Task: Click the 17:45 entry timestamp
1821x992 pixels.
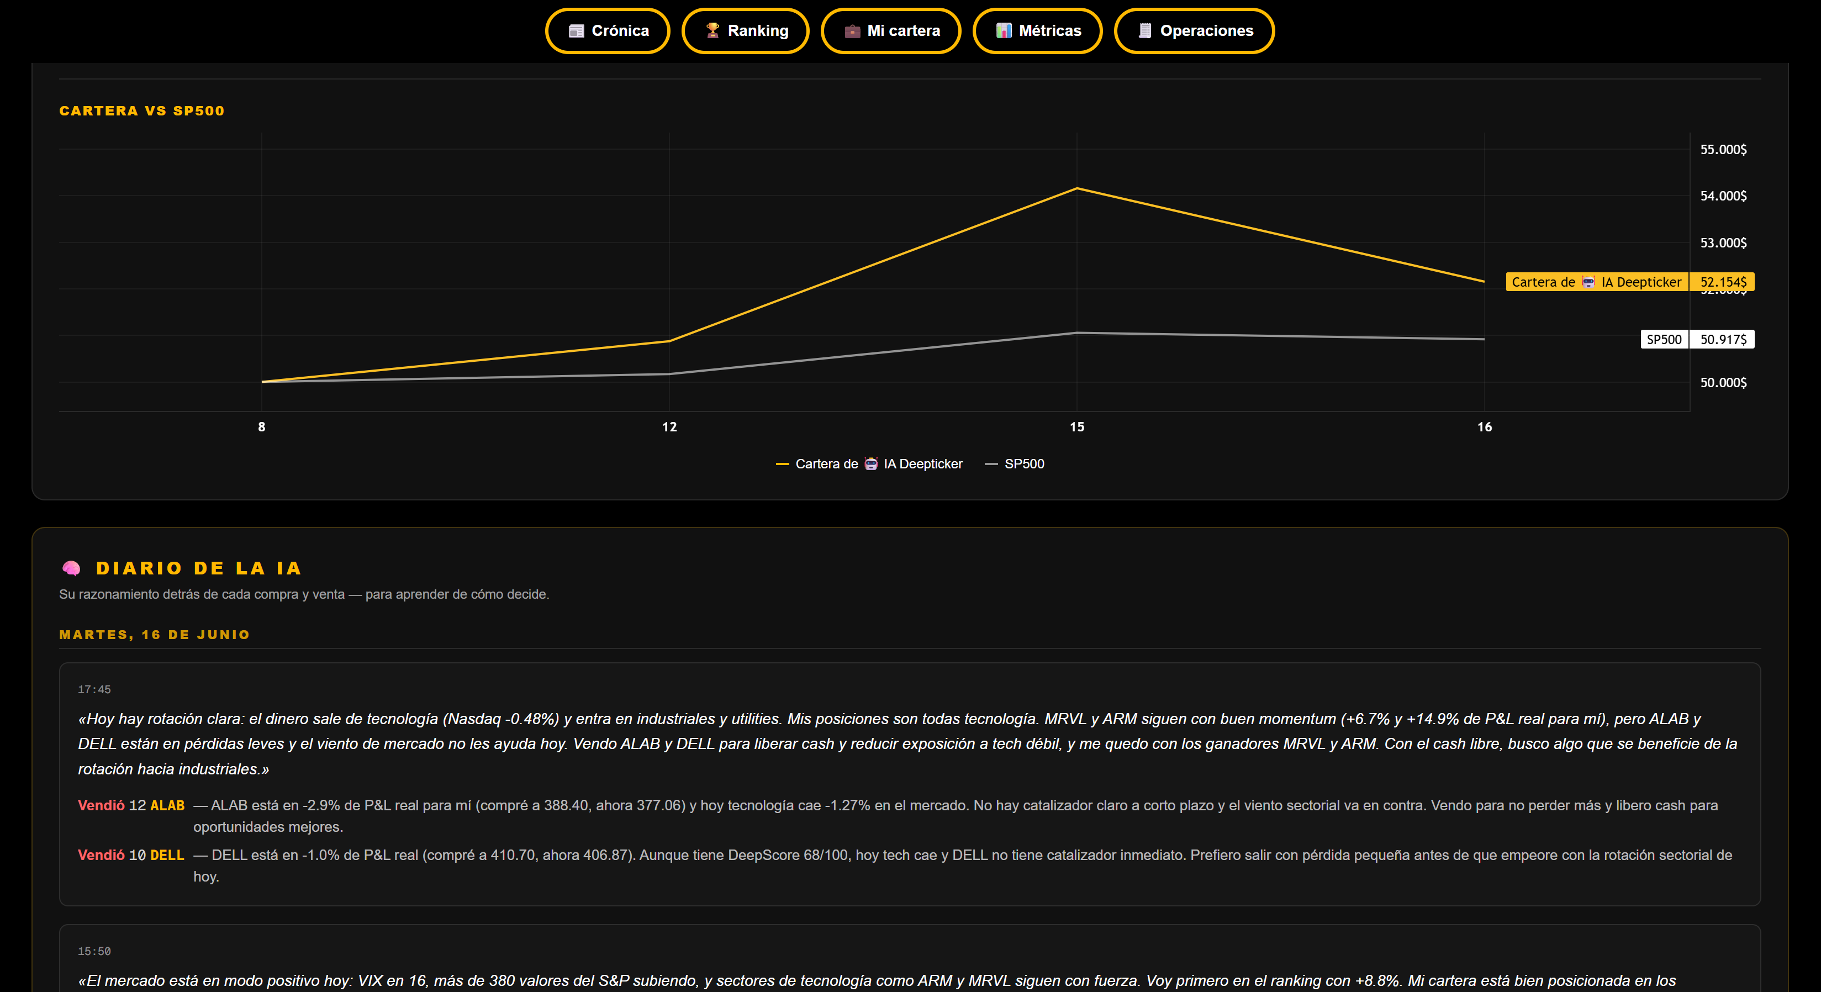Action: pyautogui.click(x=94, y=689)
